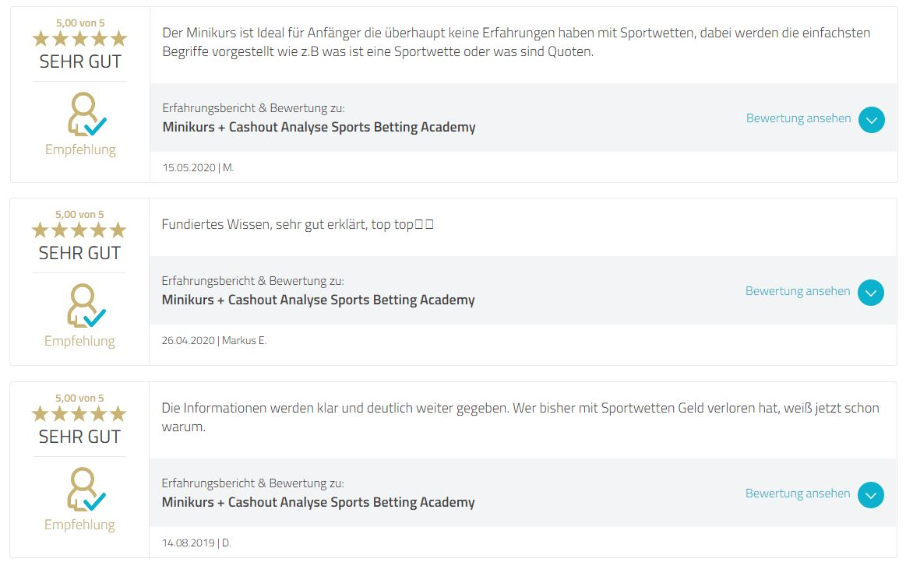Click the 'Empfehlung' label in Markus E.'s review
This screenshot has width=906, height=569.
click(x=79, y=341)
